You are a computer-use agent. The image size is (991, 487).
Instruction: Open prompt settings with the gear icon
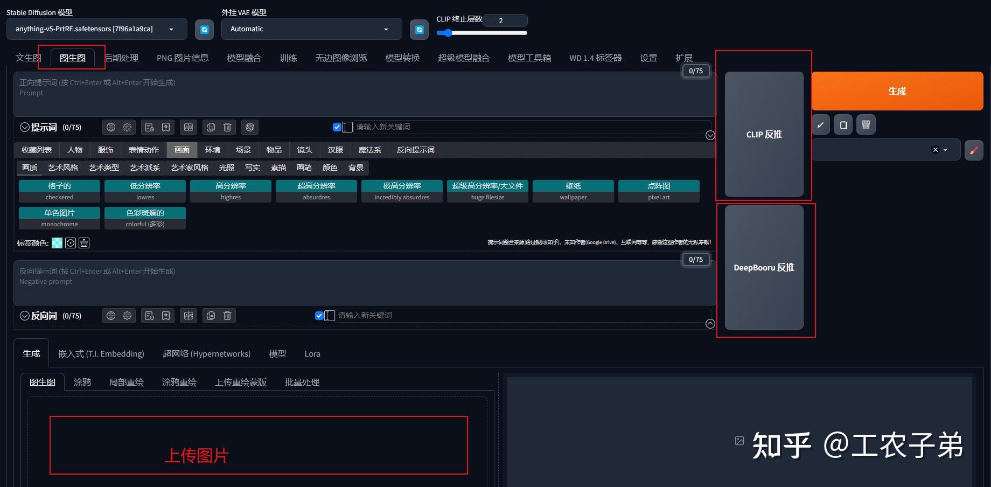click(127, 127)
